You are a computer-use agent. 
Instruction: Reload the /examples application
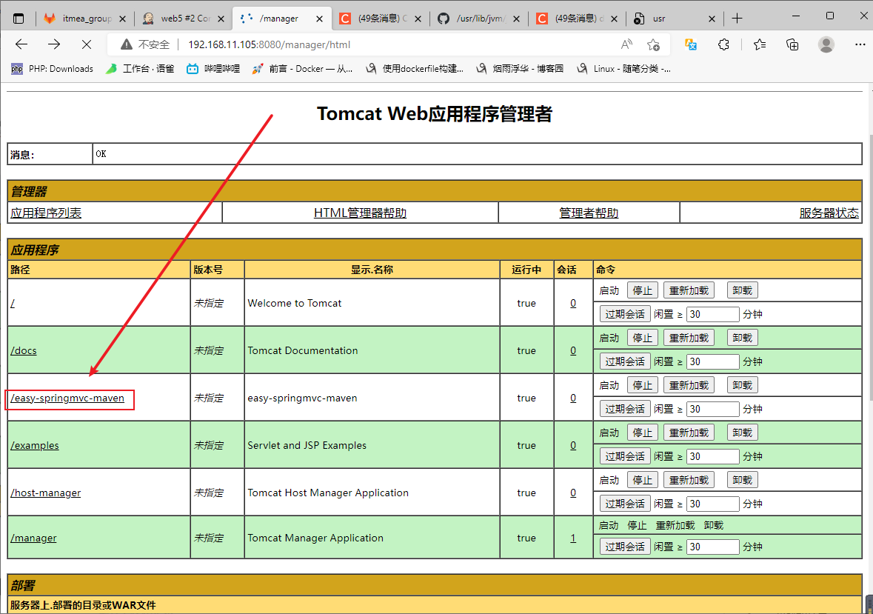(x=689, y=433)
